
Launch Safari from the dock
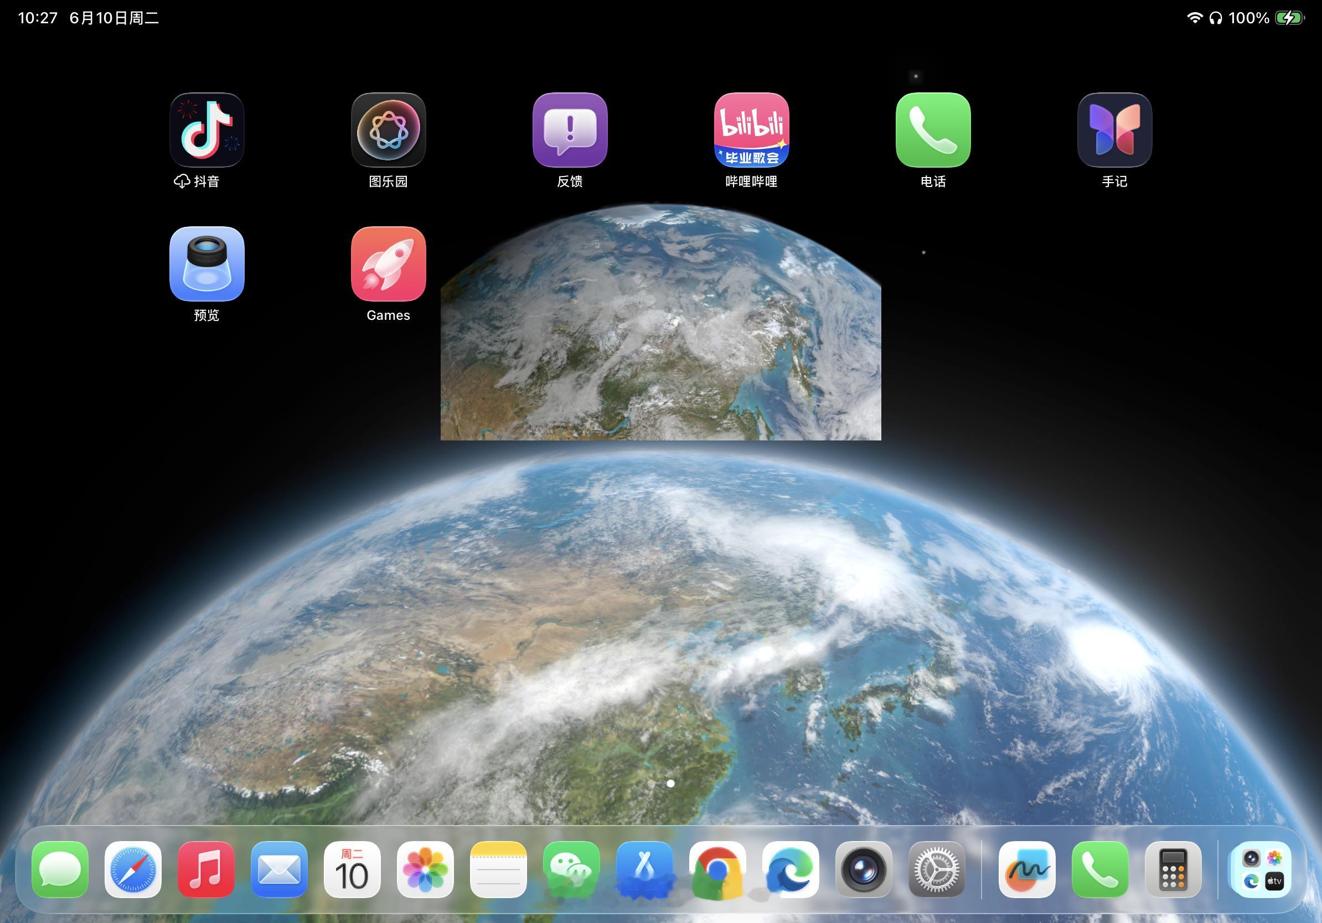(133, 869)
